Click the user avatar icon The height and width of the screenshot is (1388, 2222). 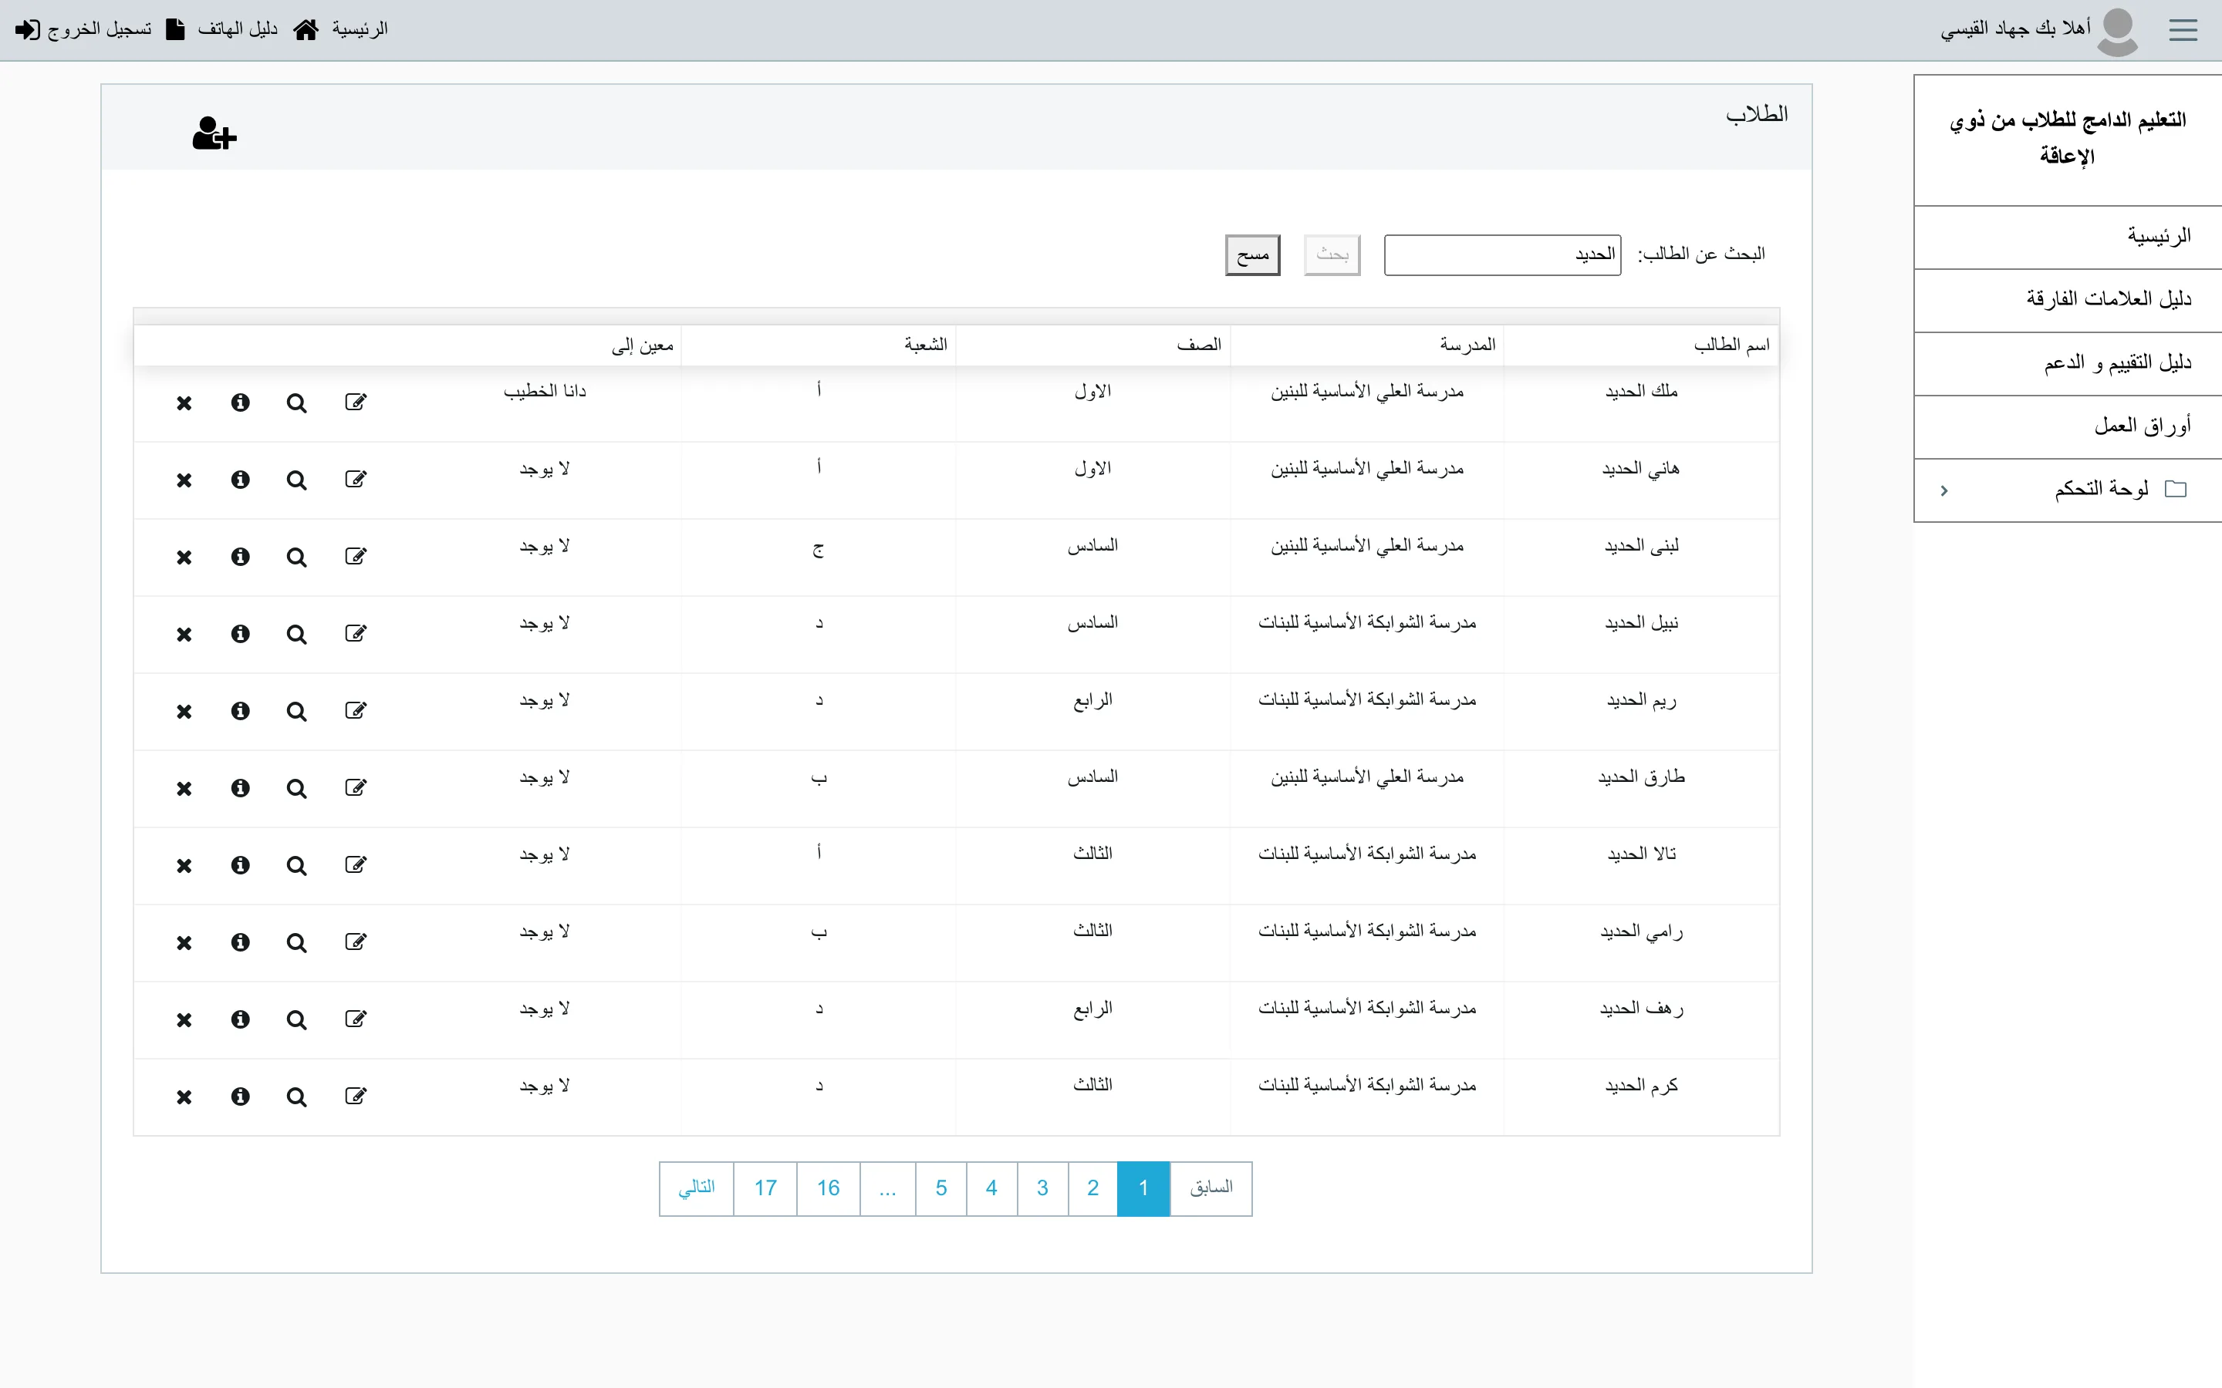tap(2117, 32)
